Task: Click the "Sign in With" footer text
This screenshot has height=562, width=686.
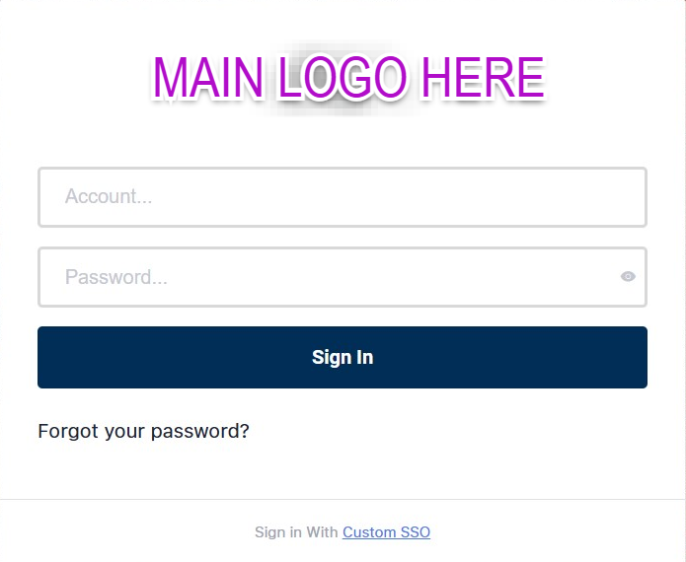Action: pos(296,532)
